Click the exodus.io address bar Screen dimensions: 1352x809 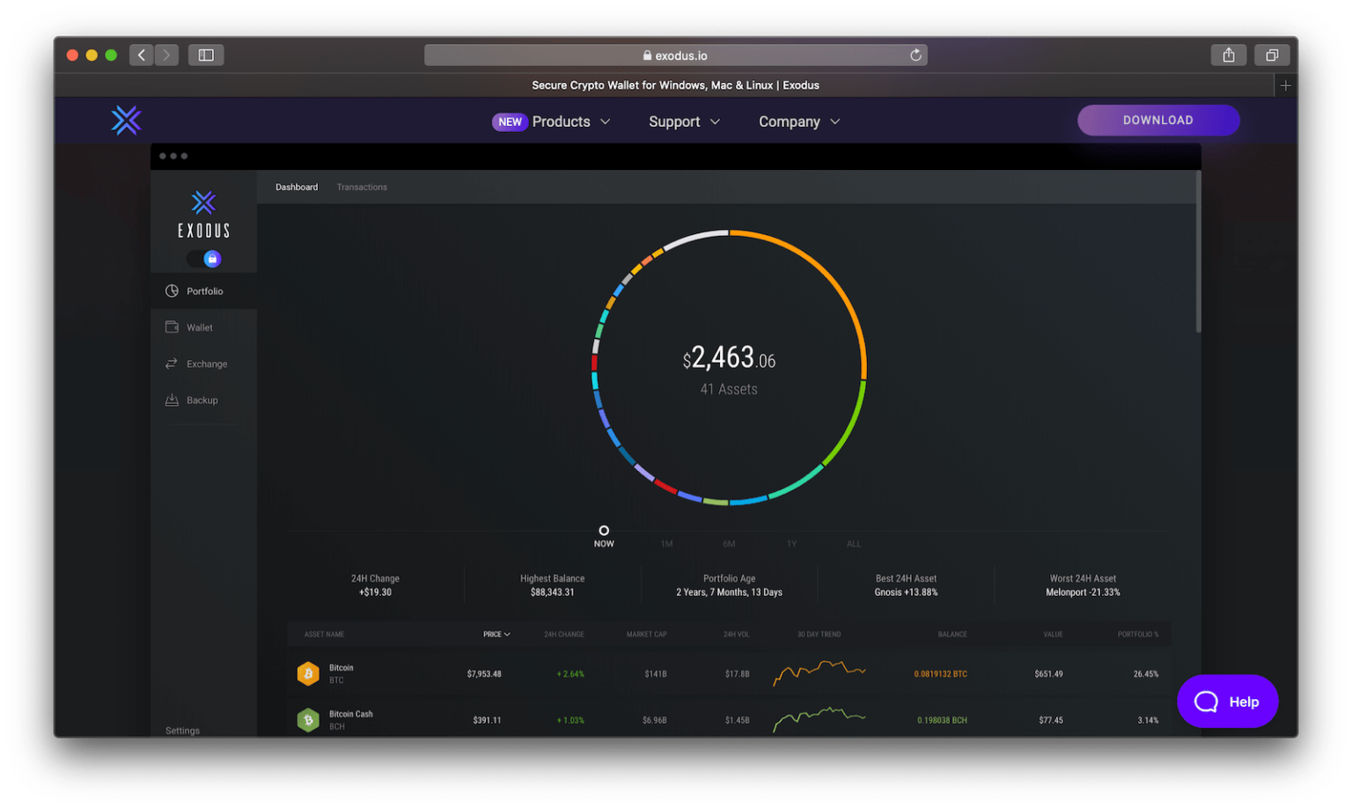pyautogui.click(x=675, y=55)
